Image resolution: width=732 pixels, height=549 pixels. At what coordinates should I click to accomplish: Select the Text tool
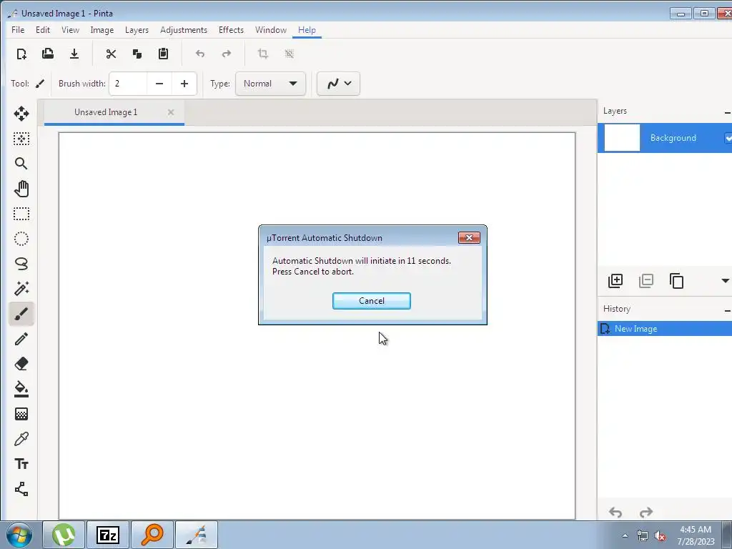click(21, 464)
